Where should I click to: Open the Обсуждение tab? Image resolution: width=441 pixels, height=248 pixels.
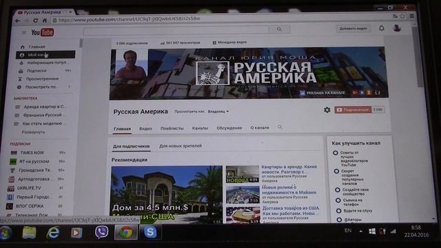pyautogui.click(x=229, y=128)
